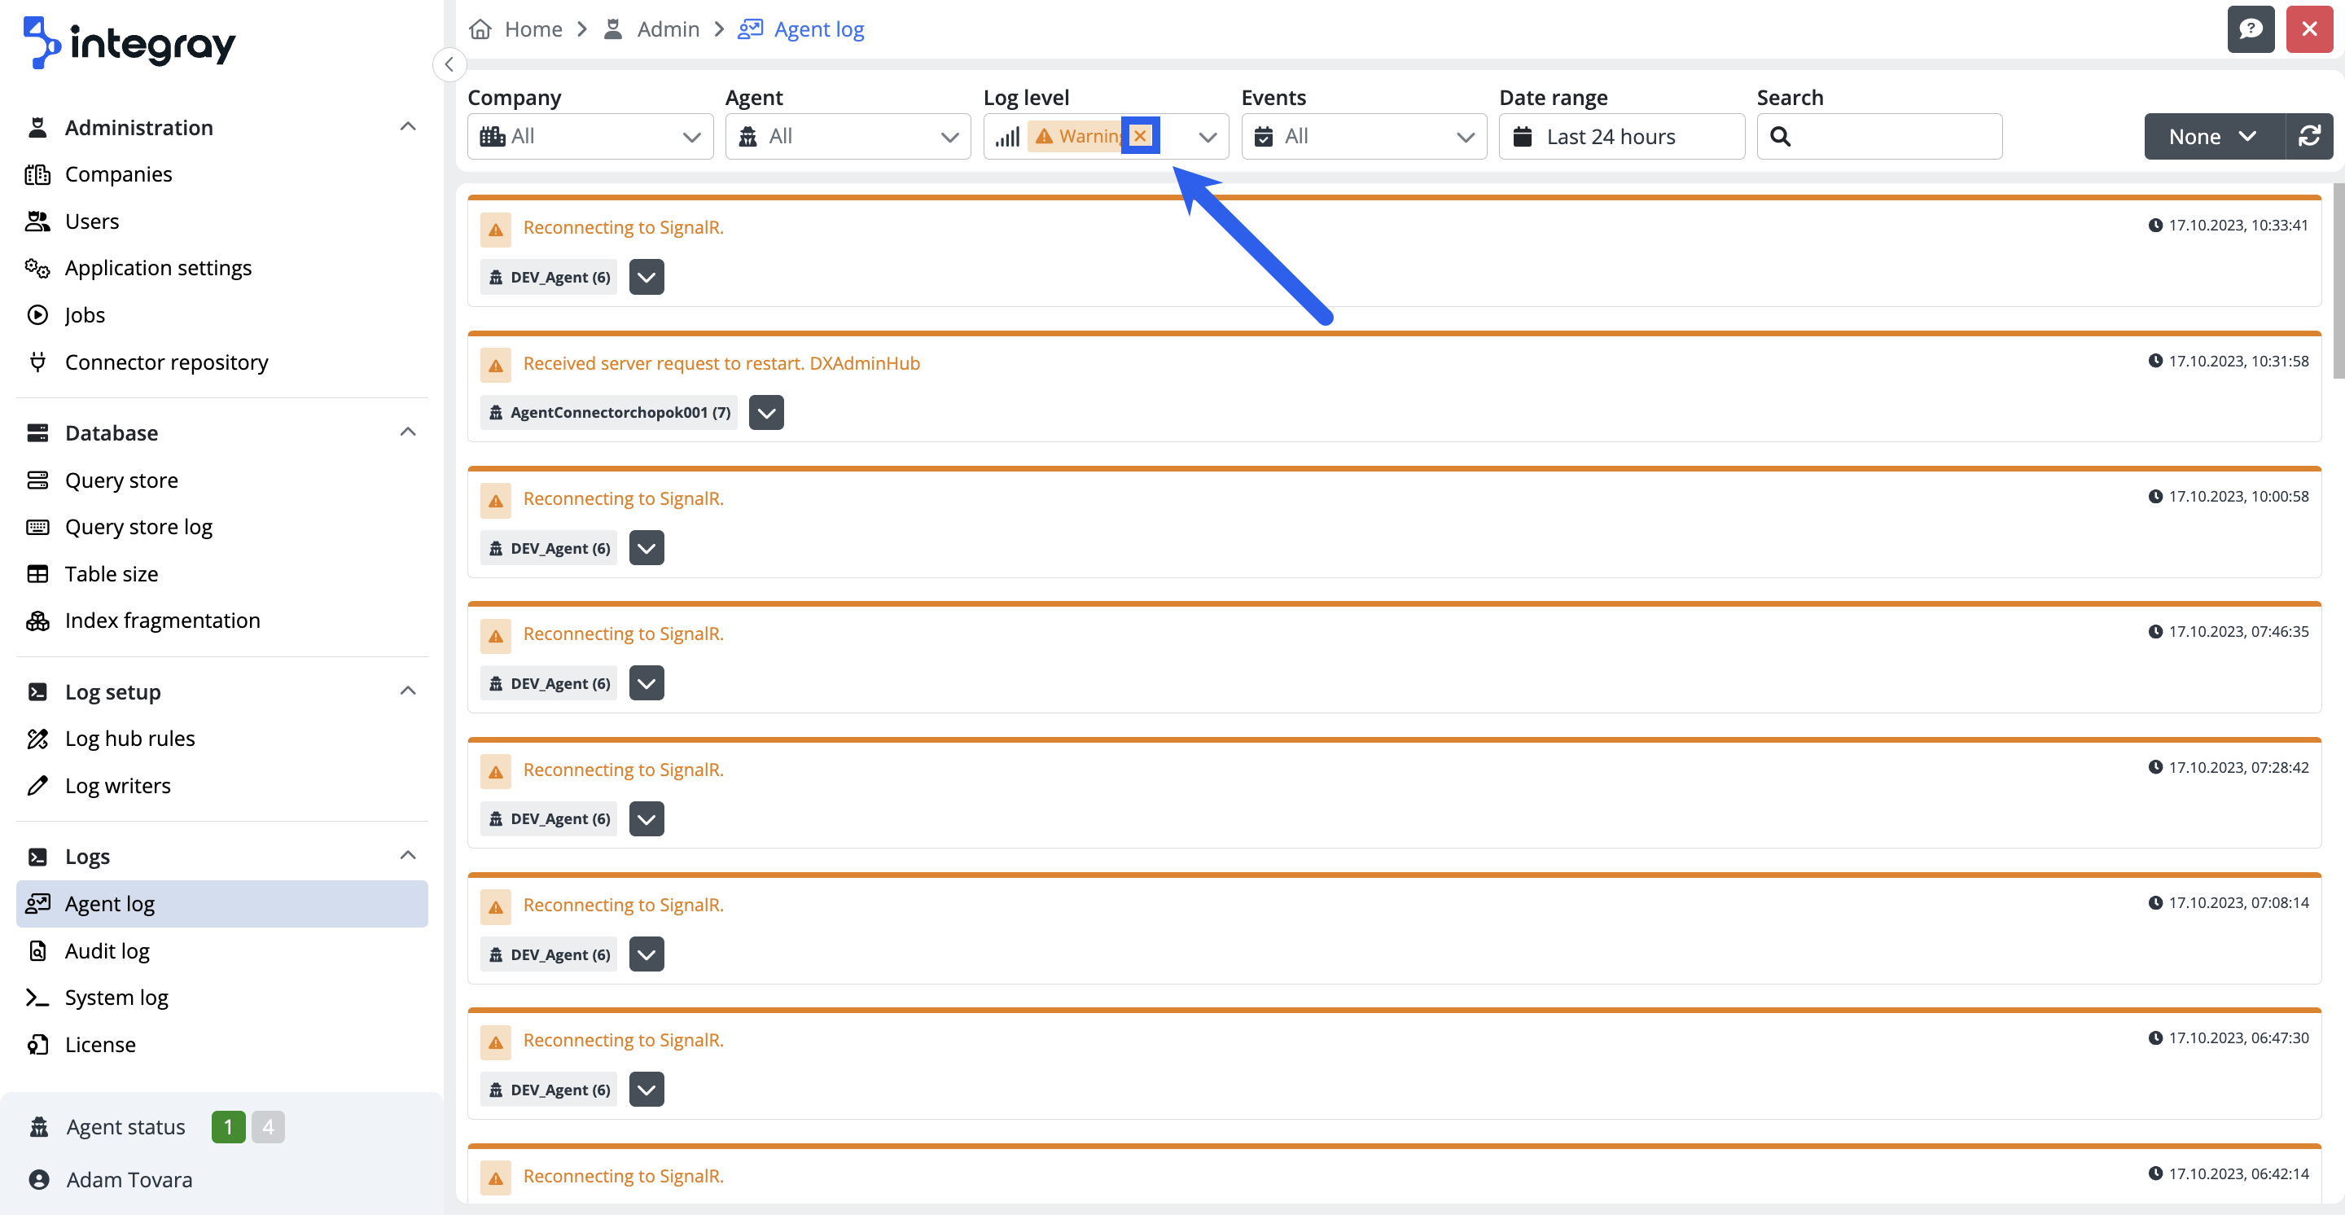Open the Events dropdown
Image resolution: width=2345 pixels, height=1215 pixels.
click(1363, 137)
